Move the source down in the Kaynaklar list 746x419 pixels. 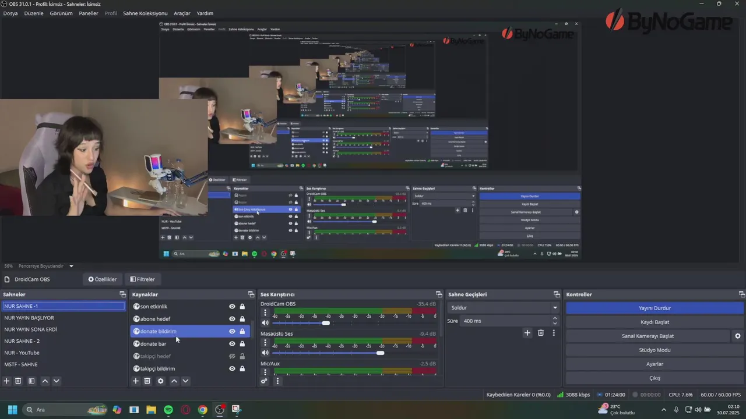(185, 381)
